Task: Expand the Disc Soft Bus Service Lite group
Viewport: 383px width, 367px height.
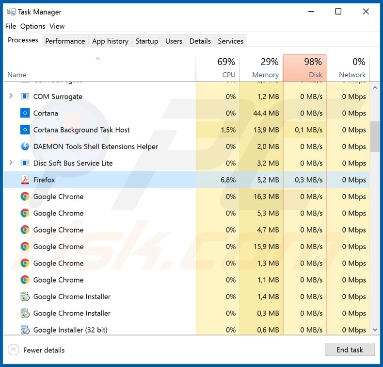Action: pos(11,162)
